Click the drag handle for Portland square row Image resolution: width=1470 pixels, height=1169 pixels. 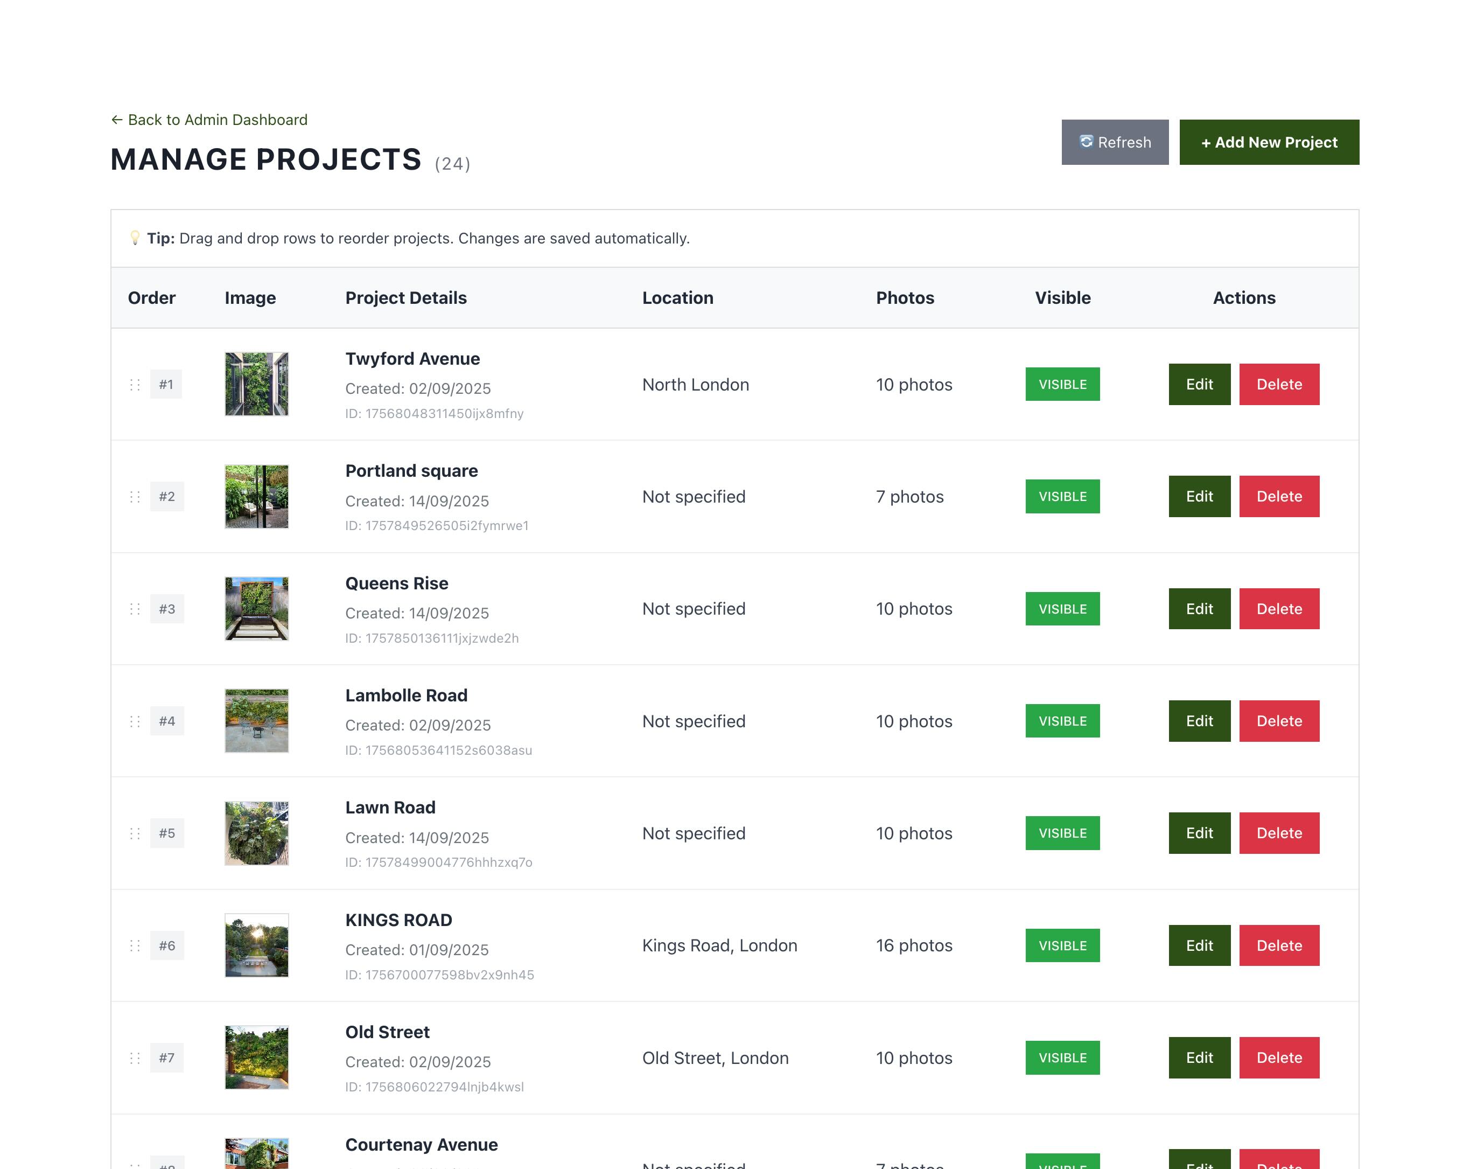(x=135, y=497)
